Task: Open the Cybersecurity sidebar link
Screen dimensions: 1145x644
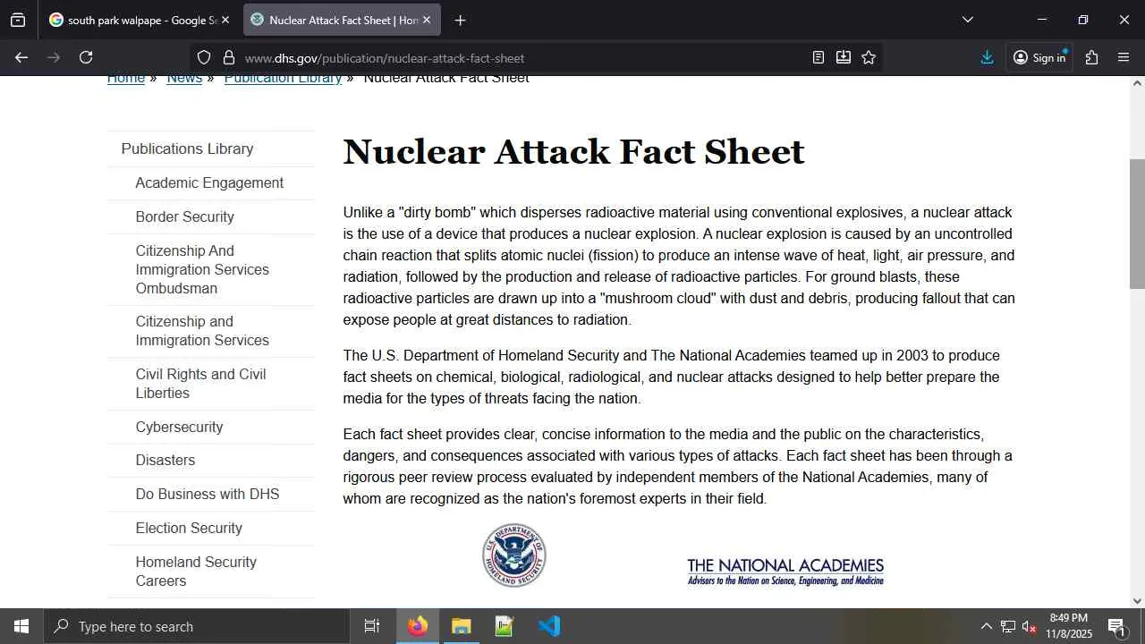Action: [179, 427]
